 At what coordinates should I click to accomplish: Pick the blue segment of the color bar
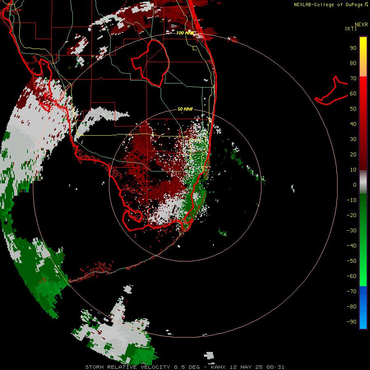coord(363,308)
